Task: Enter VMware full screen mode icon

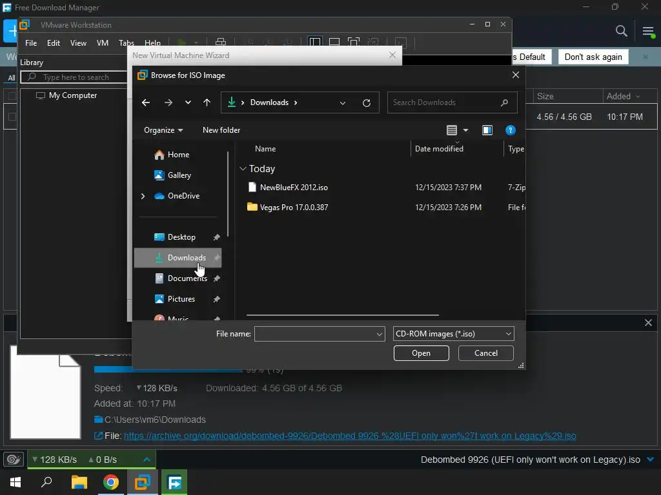Action: (x=354, y=42)
